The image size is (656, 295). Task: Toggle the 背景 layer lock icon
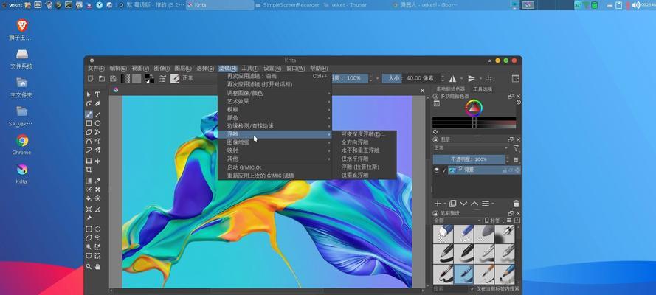pos(505,170)
